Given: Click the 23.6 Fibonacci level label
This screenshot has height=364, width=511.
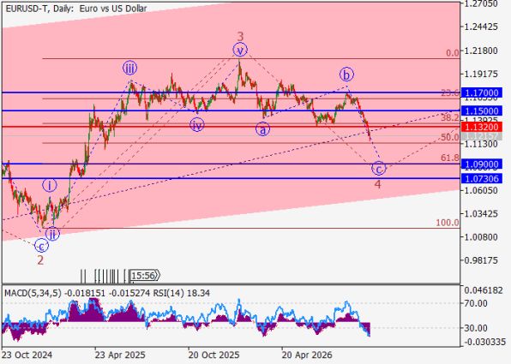Looking at the screenshot, I should click(x=450, y=93).
